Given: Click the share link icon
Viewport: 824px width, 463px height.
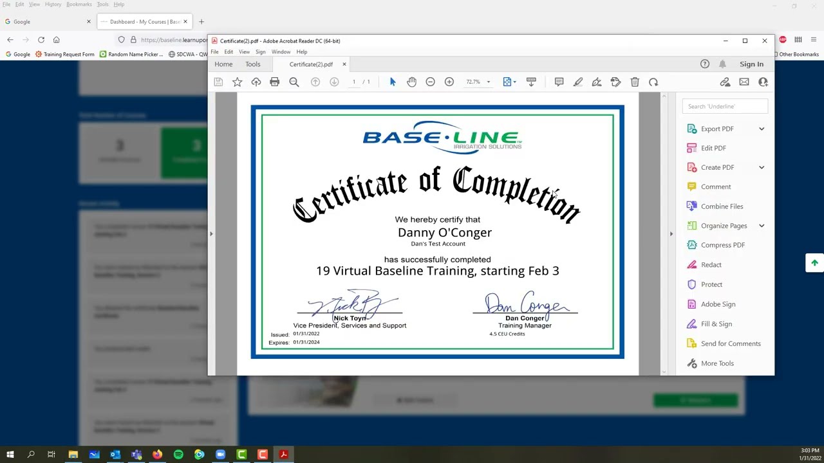Looking at the screenshot, I should 725,82.
